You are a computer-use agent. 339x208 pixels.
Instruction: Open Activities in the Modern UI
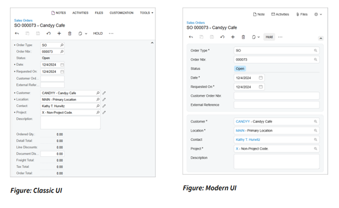pos(280,14)
